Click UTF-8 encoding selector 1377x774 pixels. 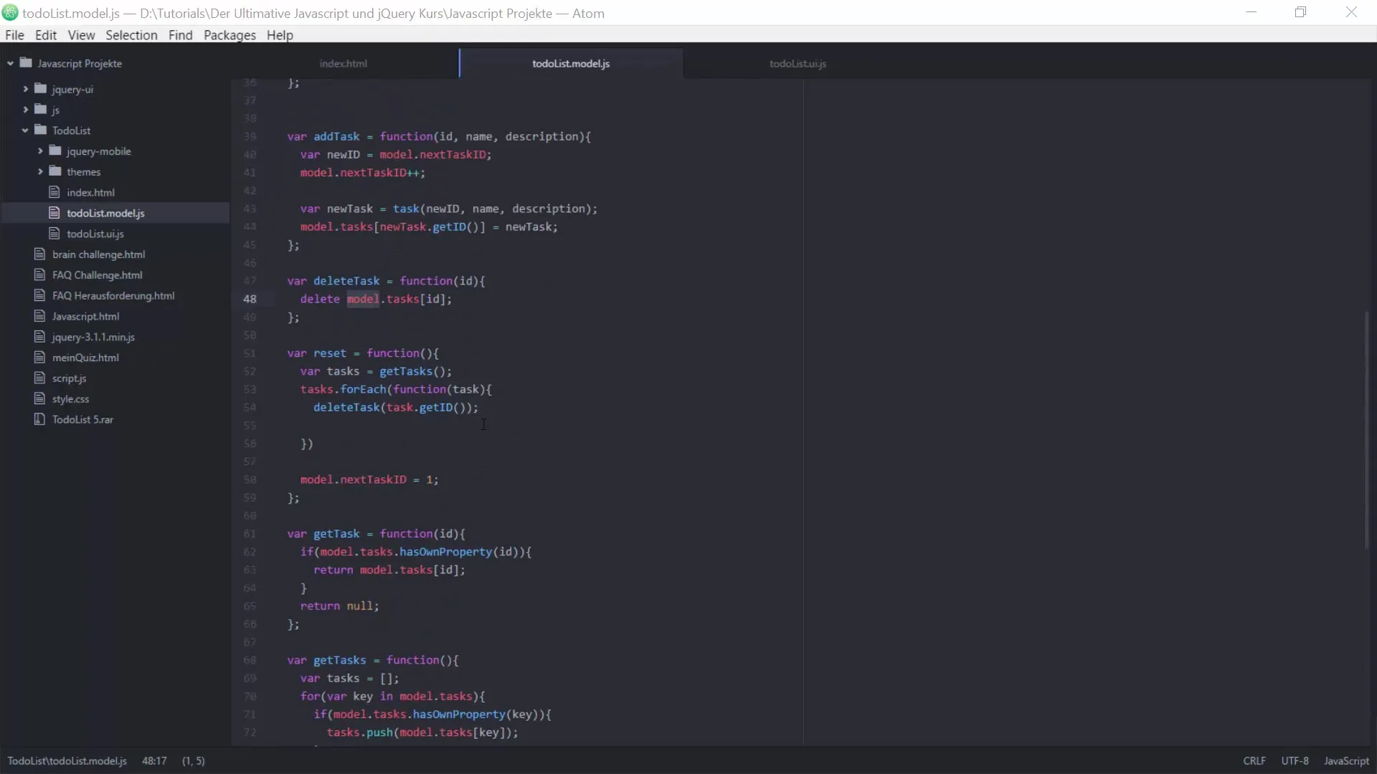(x=1295, y=761)
